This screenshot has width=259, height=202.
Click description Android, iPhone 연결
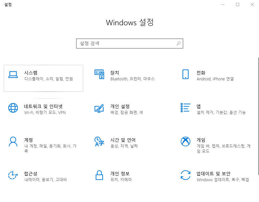(215, 79)
